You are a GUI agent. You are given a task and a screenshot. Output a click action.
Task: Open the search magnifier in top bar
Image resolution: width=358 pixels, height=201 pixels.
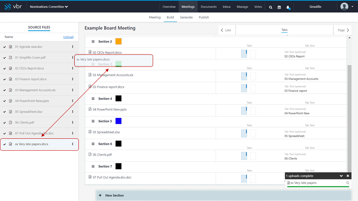click(x=271, y=7)
